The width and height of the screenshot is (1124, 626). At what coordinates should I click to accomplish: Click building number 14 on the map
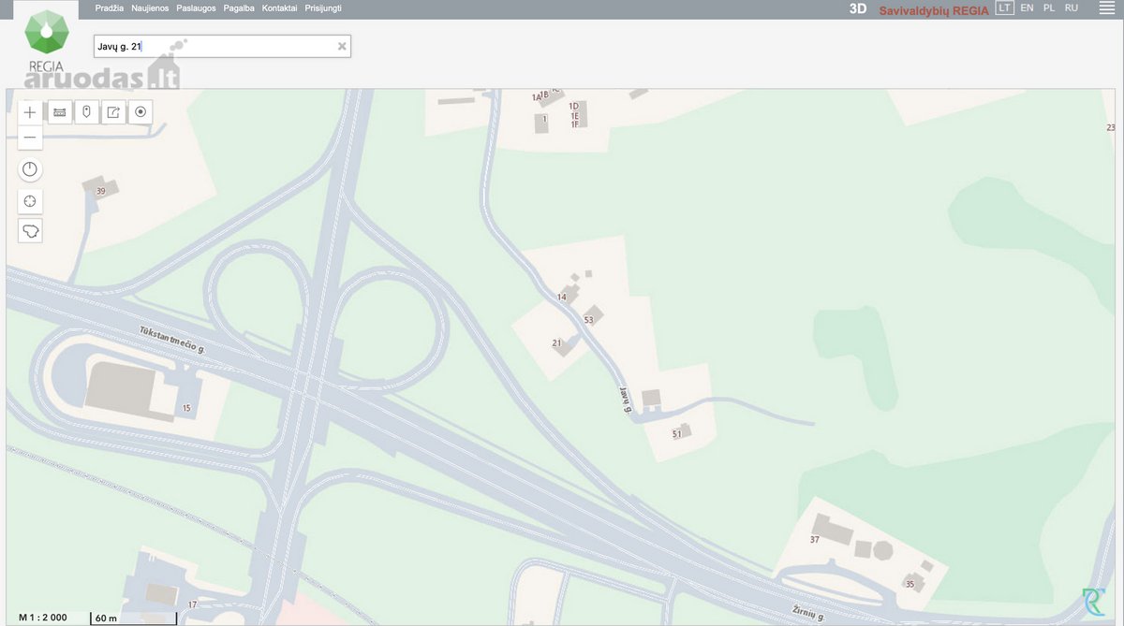coord(562,298)
